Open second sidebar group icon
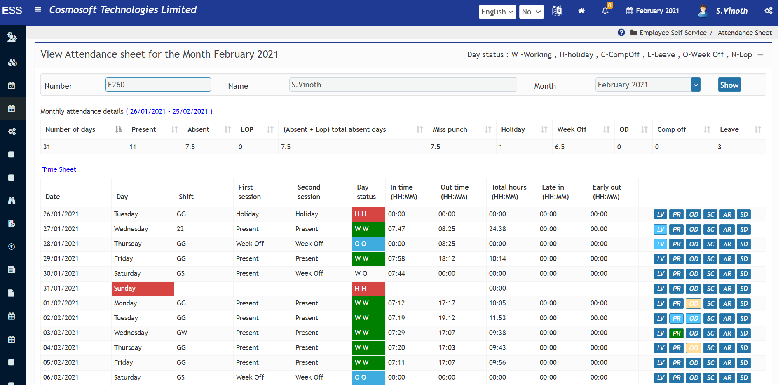This screenshot has width=778, height=385. 12,62
